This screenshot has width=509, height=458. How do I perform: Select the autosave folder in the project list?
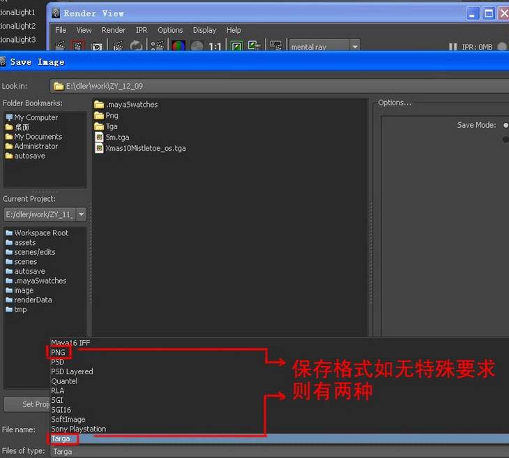point(25,271)
